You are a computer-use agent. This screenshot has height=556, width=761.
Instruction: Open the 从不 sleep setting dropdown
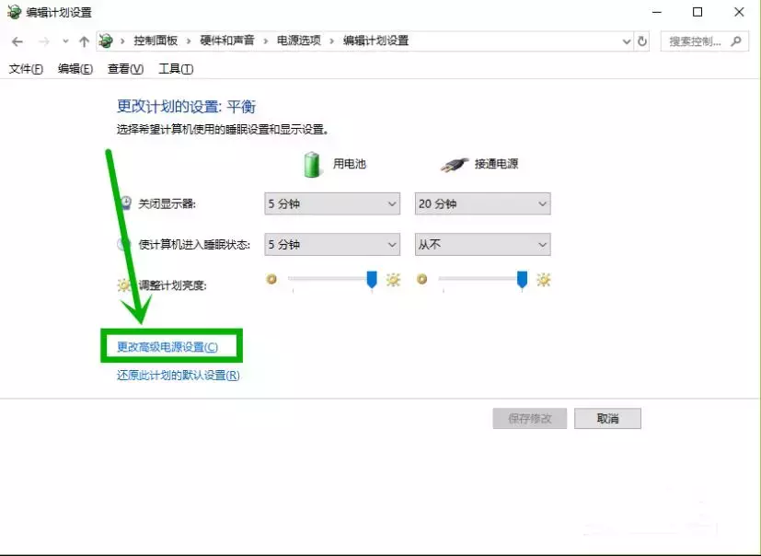pos(482,243)
